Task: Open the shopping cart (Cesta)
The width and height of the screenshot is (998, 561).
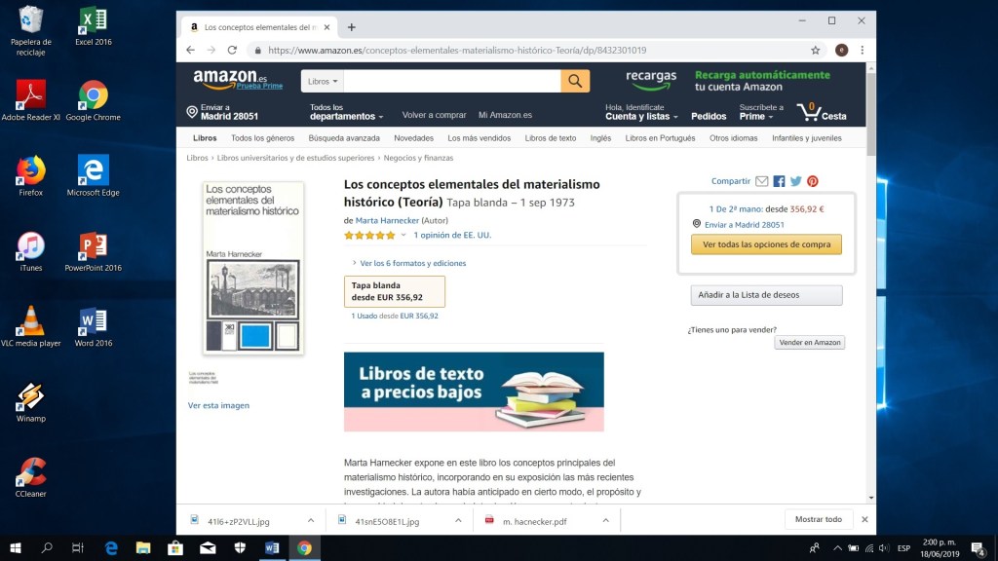Action: [x=821, y=112]
